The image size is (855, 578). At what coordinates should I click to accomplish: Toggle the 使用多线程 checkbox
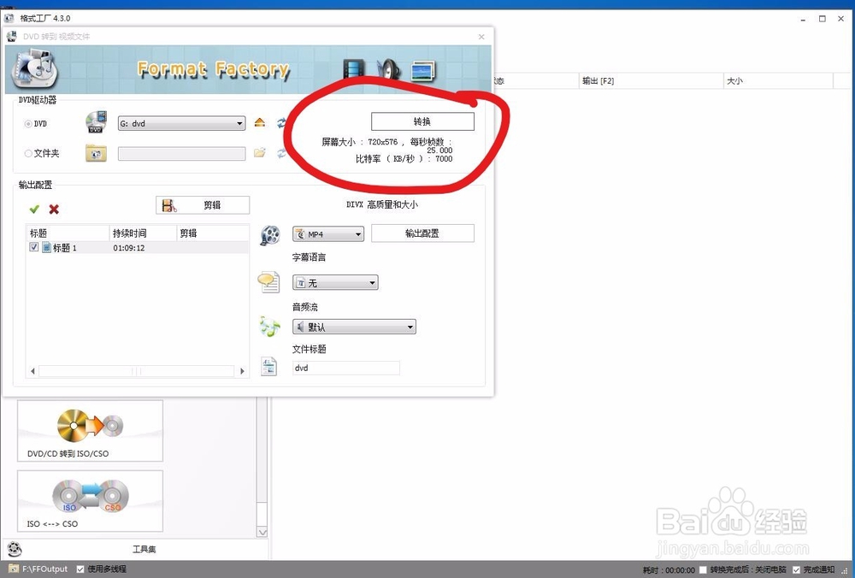point(80,569)
